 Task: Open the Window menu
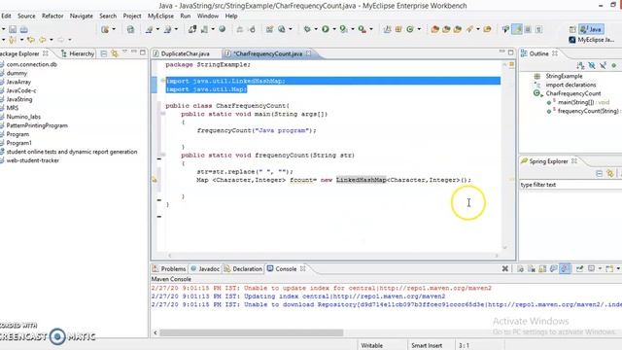point(208,16)
